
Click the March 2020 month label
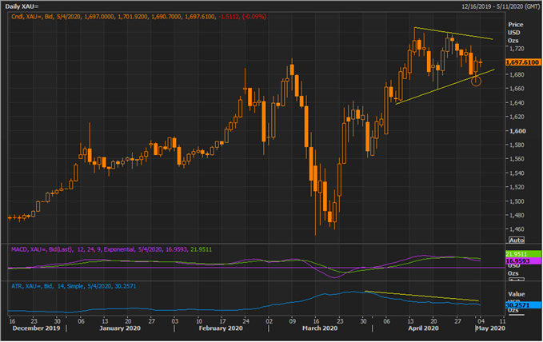(320, 328)
